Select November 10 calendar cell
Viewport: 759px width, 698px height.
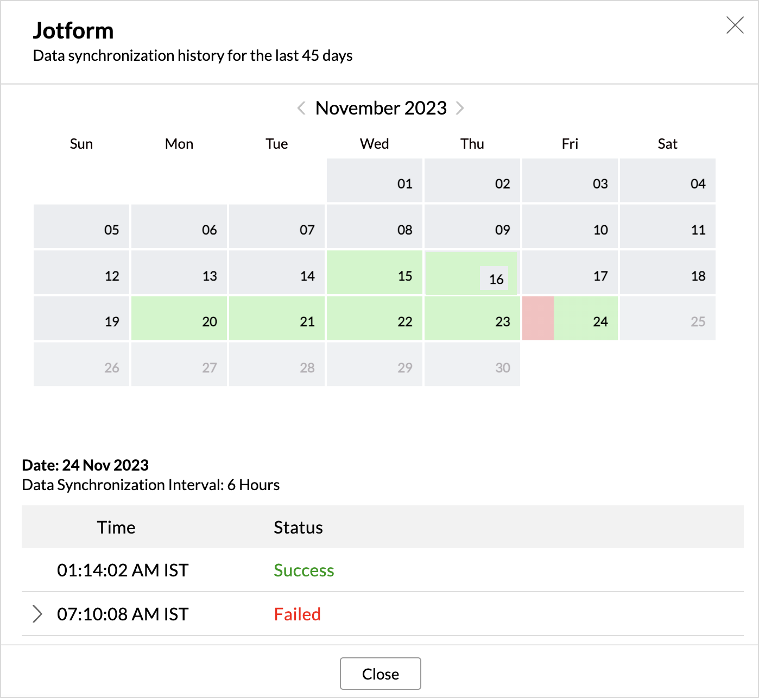pos(570,227)
